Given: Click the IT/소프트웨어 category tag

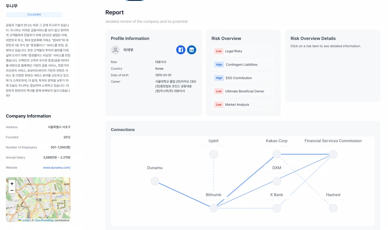Looking at the screenshot, I should click(x=34, y=15).
